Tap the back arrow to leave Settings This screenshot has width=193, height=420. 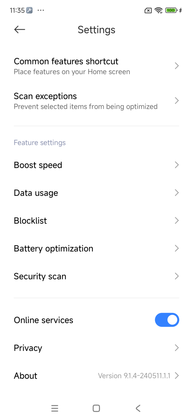[x=19, y=29]
